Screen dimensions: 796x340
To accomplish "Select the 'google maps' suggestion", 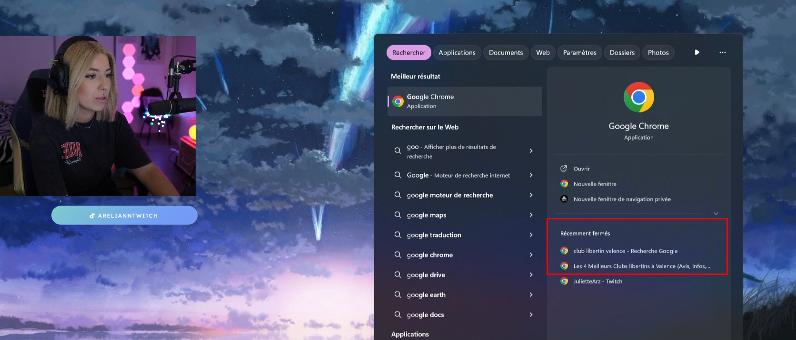I will pos(465,215).
